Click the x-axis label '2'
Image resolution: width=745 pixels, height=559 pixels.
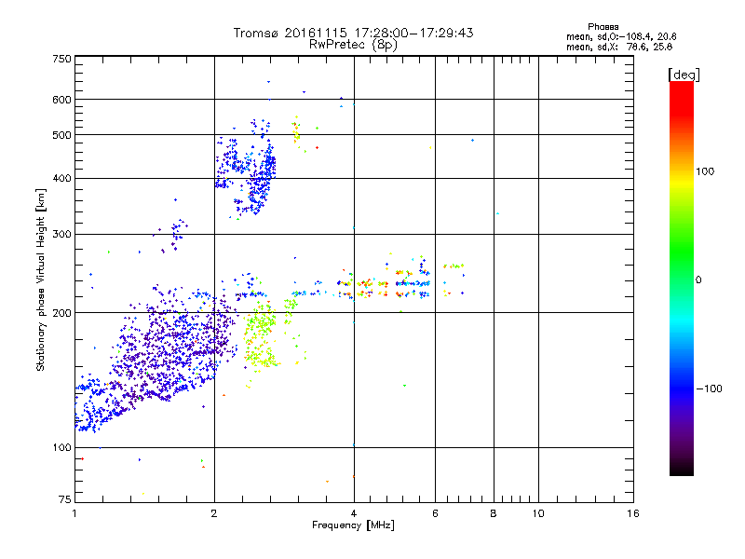214,513
